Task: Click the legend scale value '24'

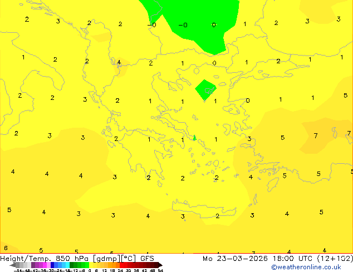Action: (120, 271)
